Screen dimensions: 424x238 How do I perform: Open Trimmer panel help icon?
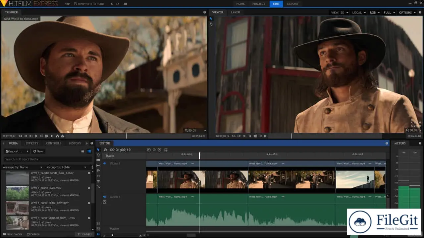click(x=204, y=12)
